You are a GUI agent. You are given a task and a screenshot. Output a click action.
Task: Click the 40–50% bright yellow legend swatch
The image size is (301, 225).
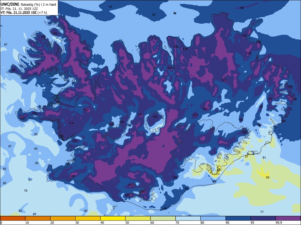pyautogui.click(x=113, y=218)
